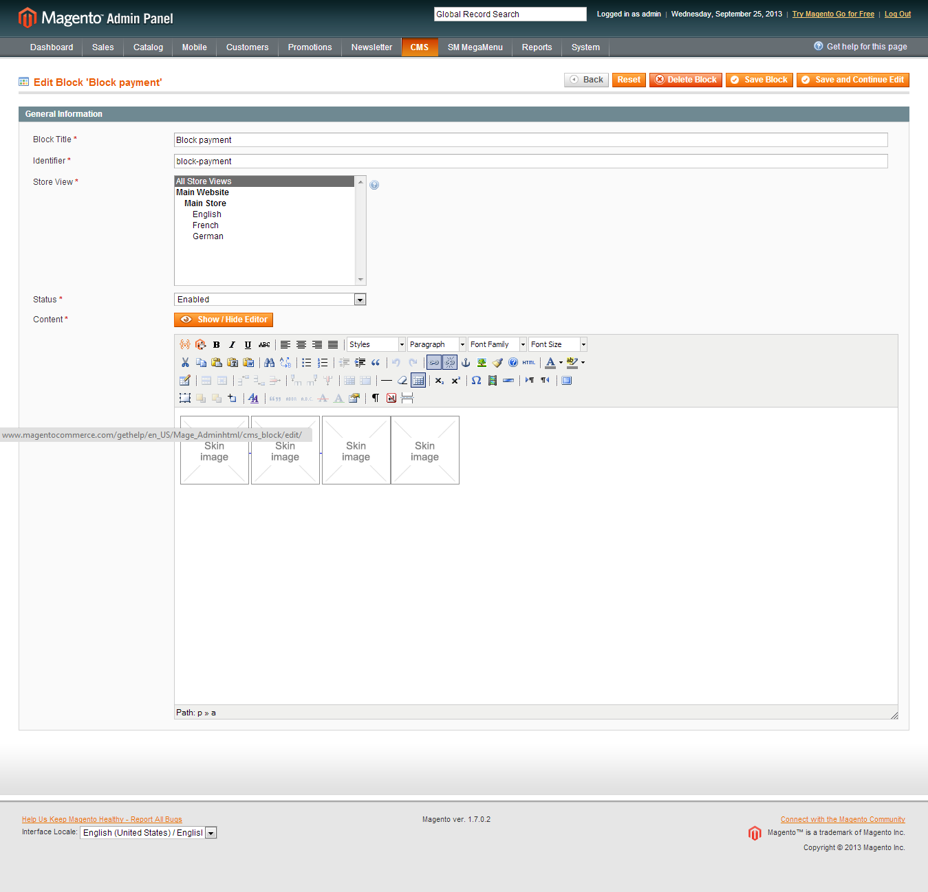Open the text color picker arrow
Viewport: 928px width, 892px height.
coord(561,362)
